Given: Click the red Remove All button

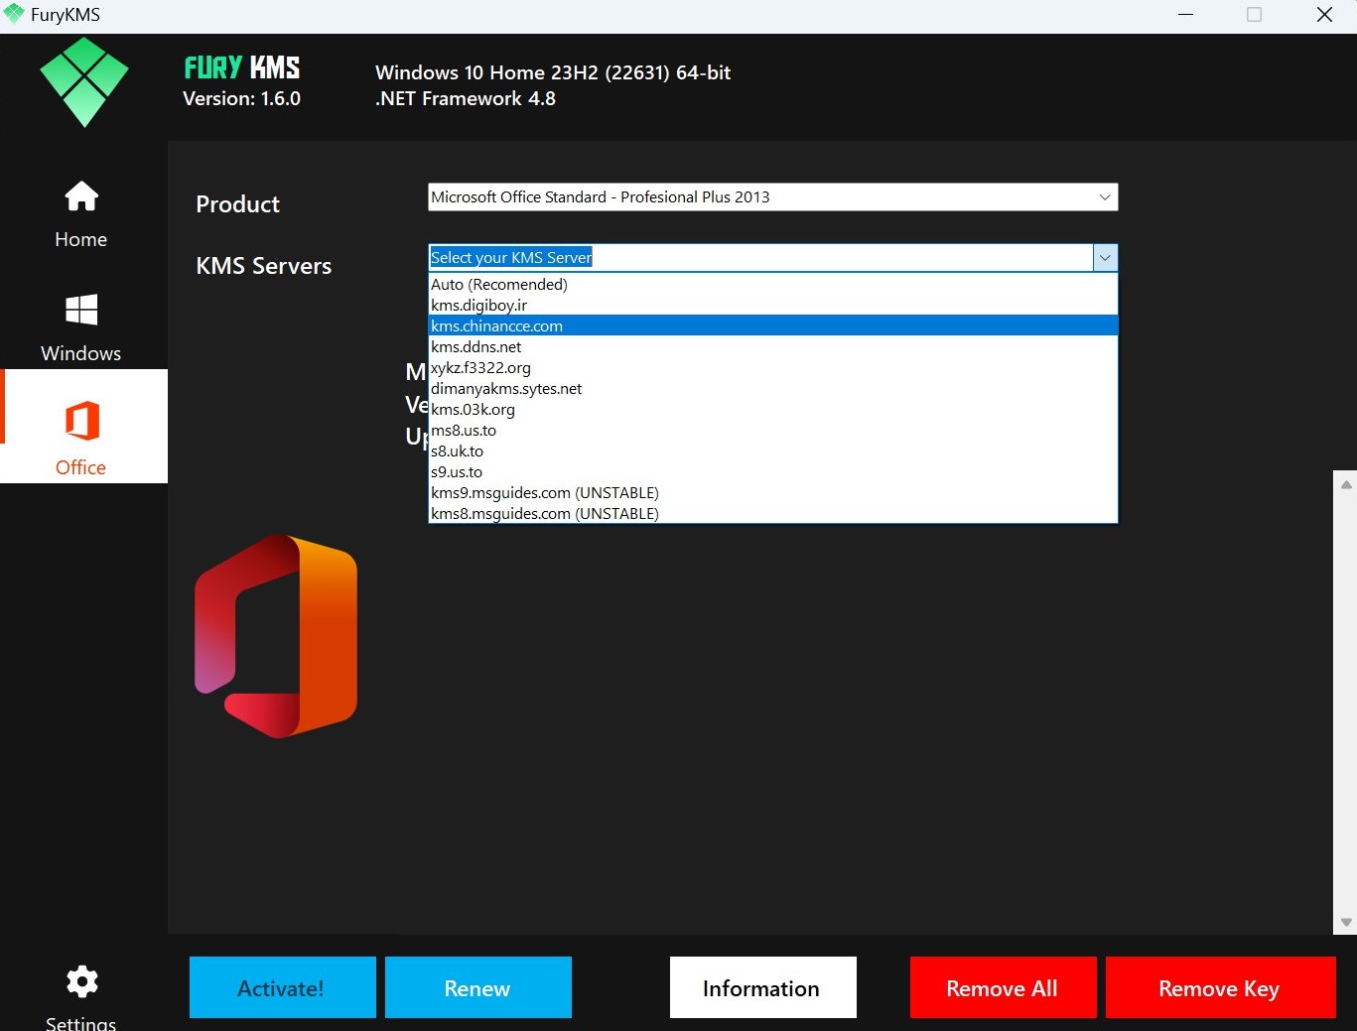Looking at the screenshot, I should 1003,987.
